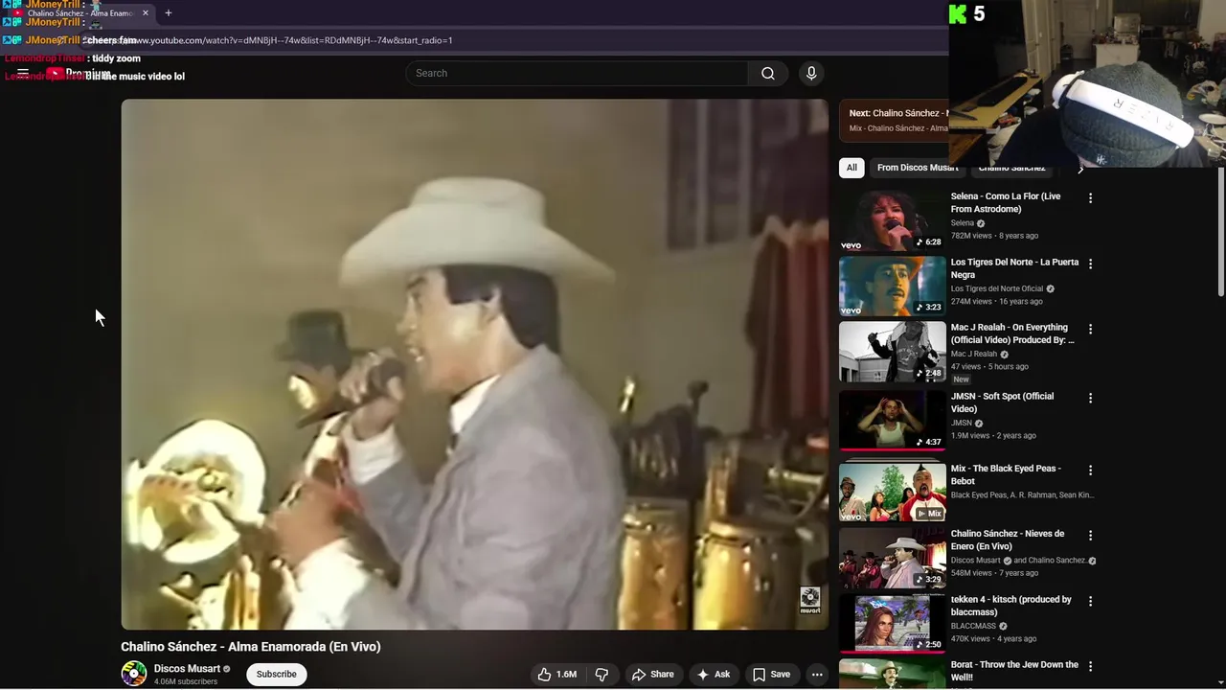Open Discos Musart channel name link
Image resolution: width=1226 pixels, height=690 pixels.
pos(187,669)
